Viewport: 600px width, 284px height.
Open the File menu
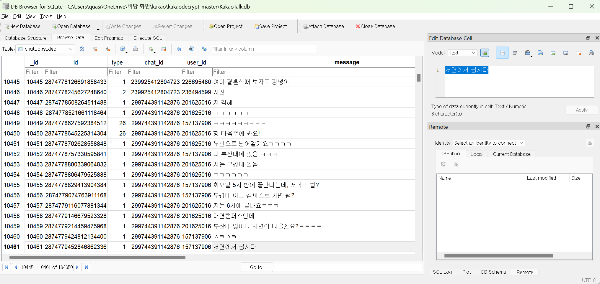[x=5, y=16]
